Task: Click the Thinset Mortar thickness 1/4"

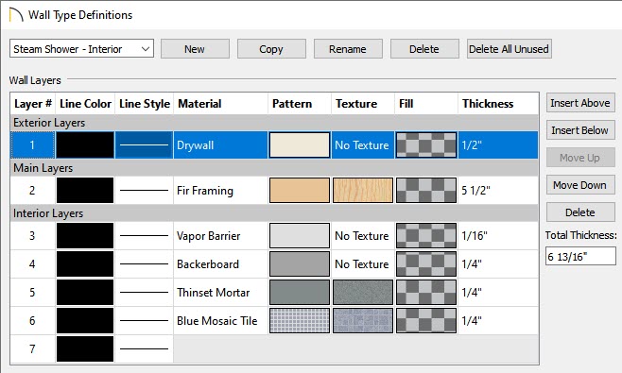Action: (x=472, y=292)
